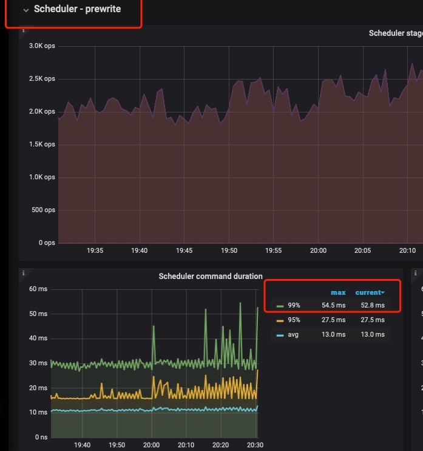Collapse the Scheduler - prewrite row chevron
Image resolution: width=423 pixels, height=451 pixels.
coord(25,10)
